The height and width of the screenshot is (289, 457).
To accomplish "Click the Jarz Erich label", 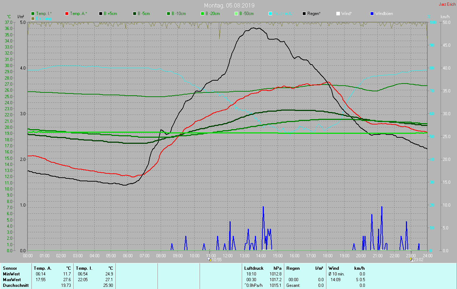I will click(447, 4).
